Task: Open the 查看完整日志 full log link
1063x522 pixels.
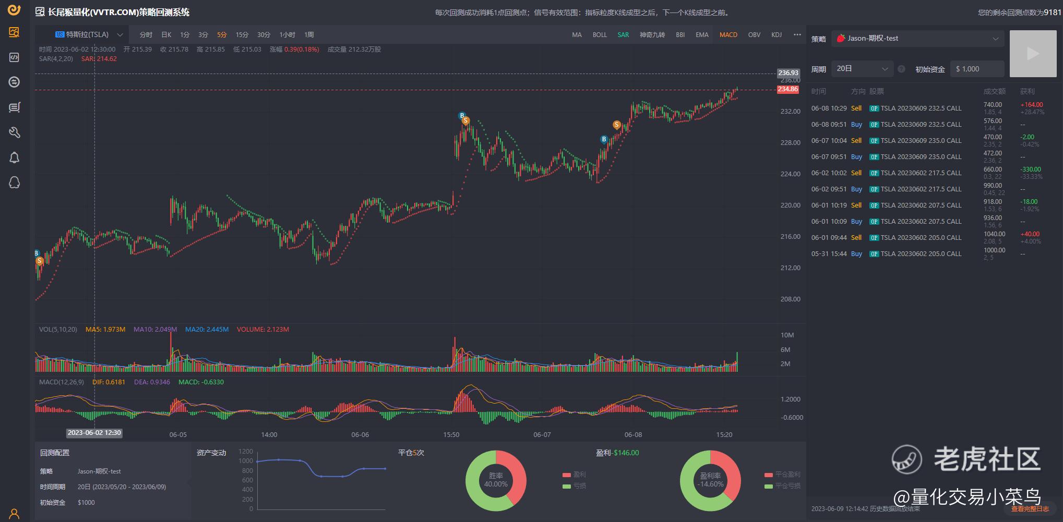Action: click(1030, 508)
